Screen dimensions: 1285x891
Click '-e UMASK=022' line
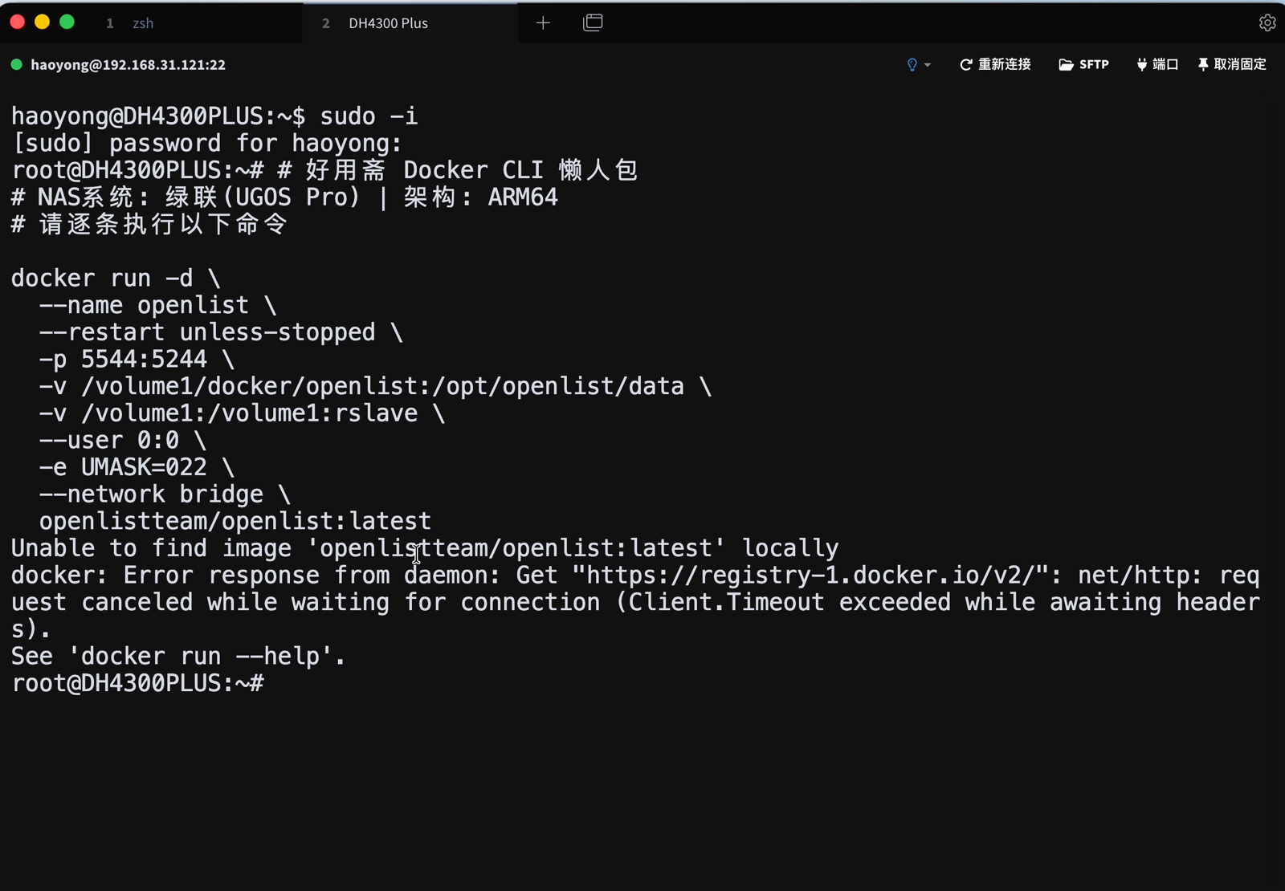[x=137, y=467]
